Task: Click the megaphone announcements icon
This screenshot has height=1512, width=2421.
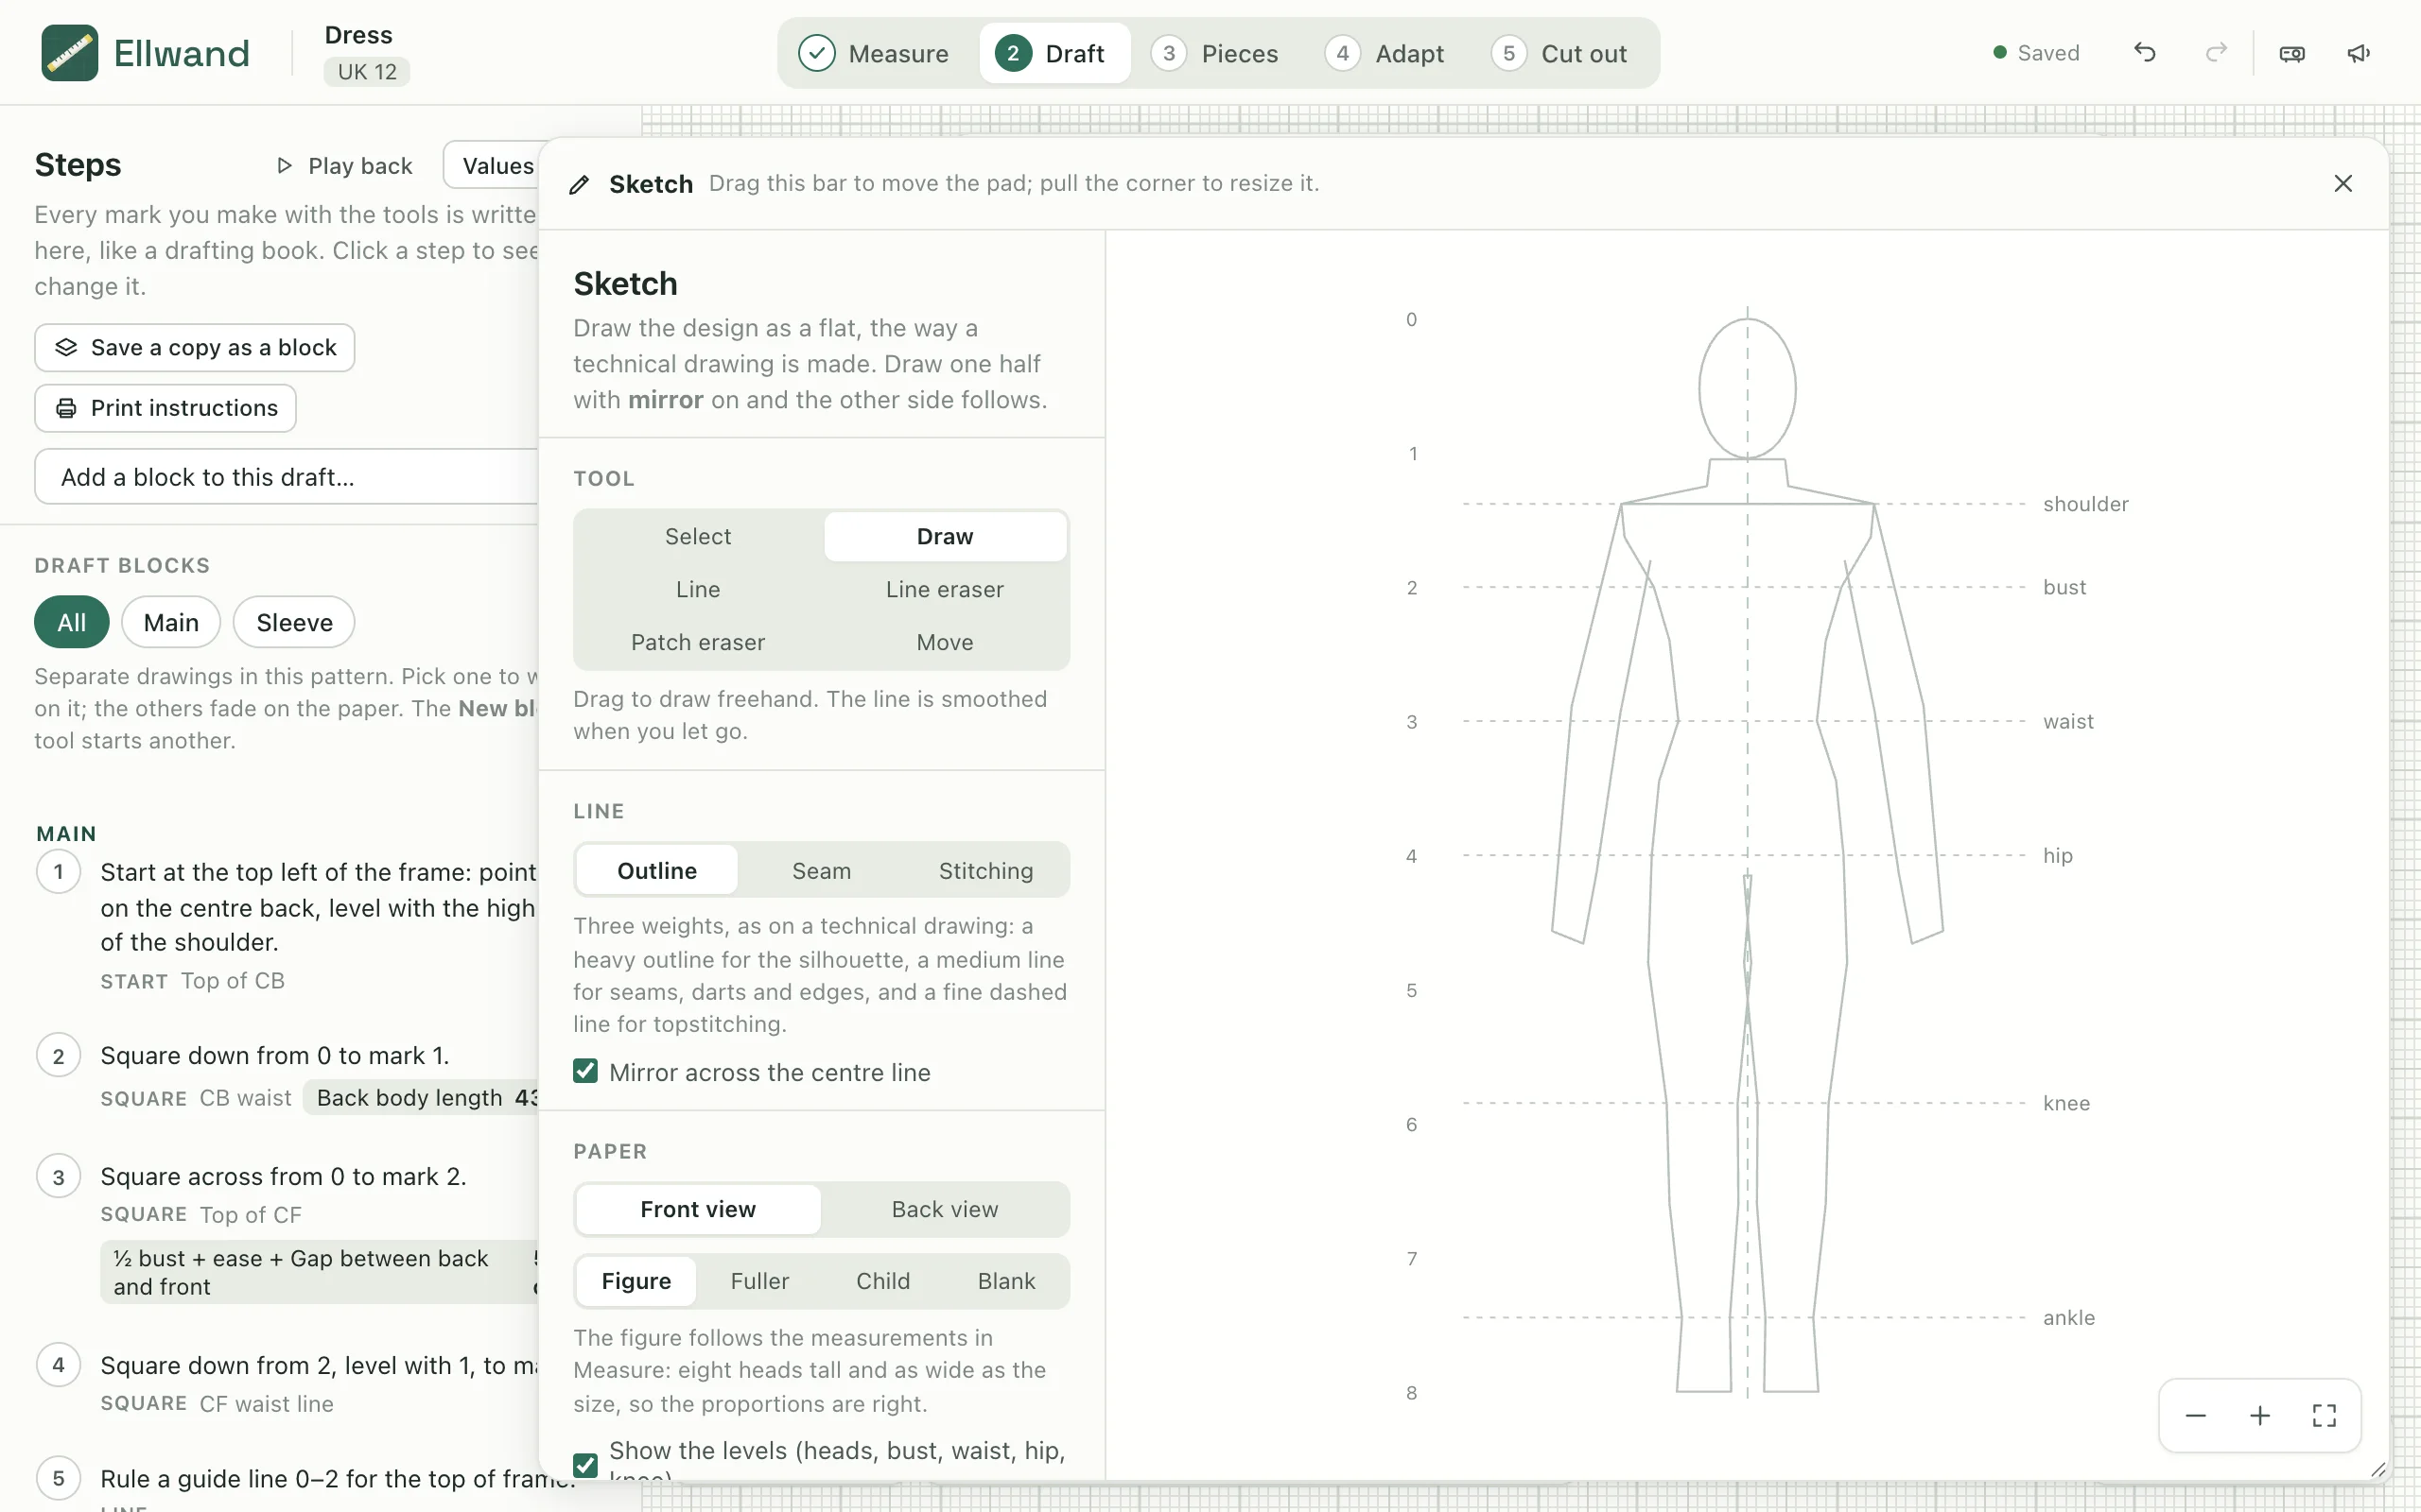Action: coord(2359,53)
